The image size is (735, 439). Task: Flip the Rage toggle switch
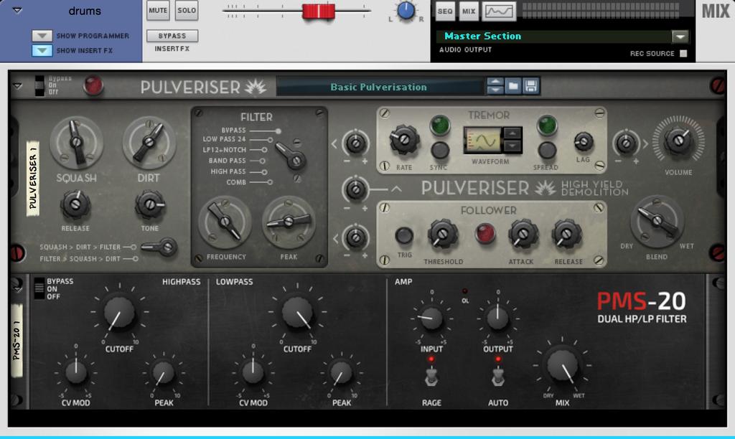[431, 377]
